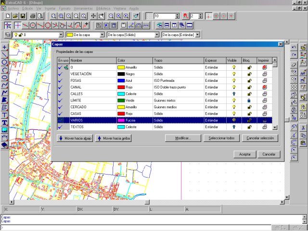The width and height of the screenshot is (308, 231).
Task: Select the Pan (four arrows) tool
Action: (x=93, y=16)
